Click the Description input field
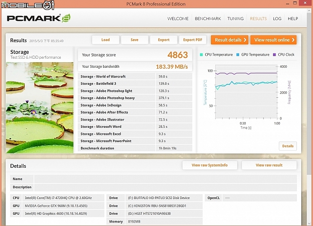This screenshot has width=313, height=226. click(166, 187)
